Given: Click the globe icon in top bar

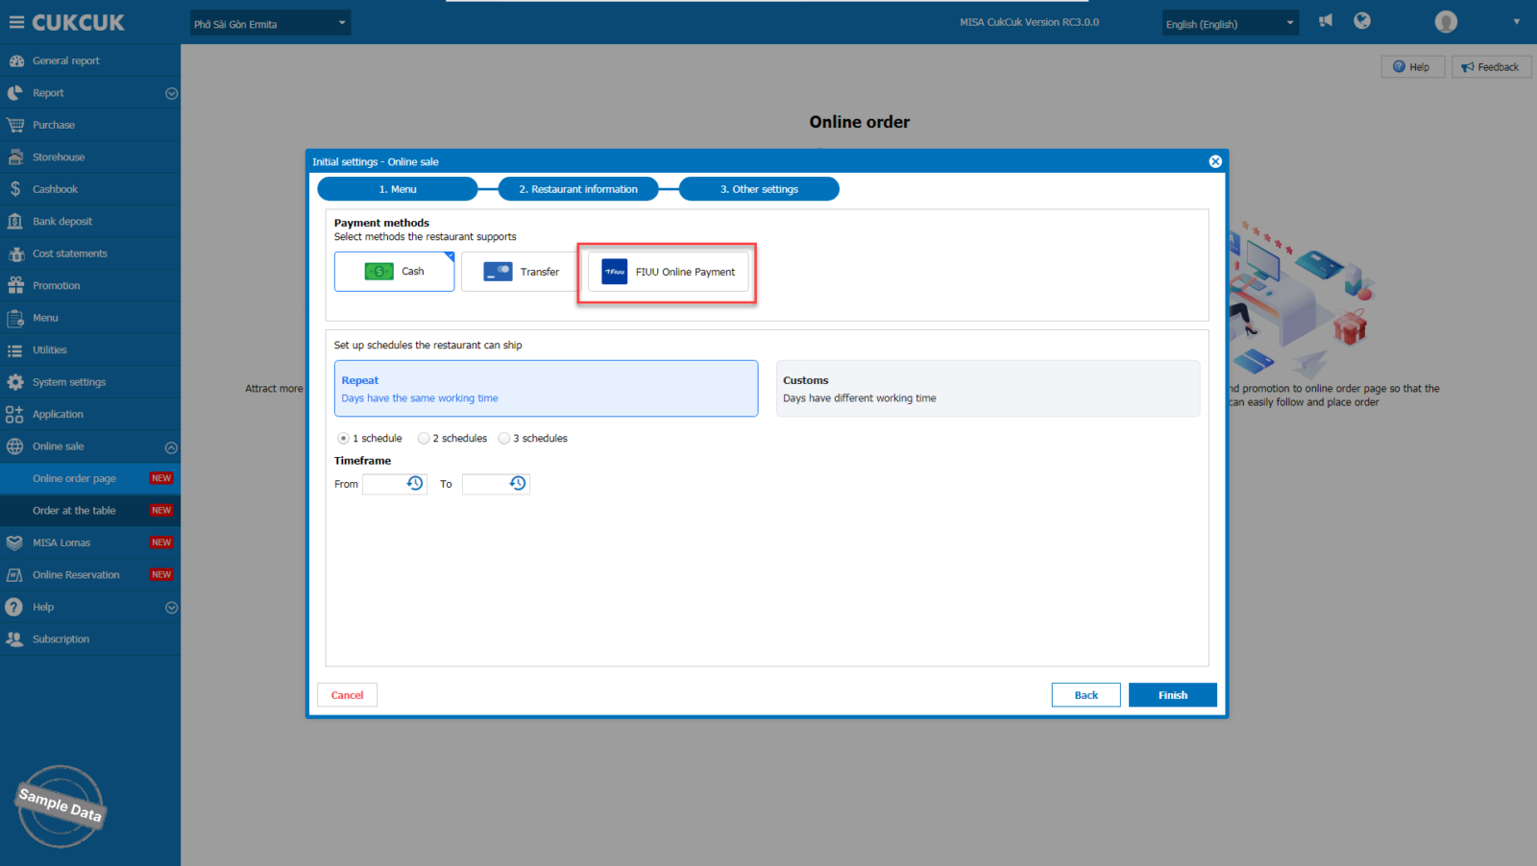Looking at the screenshot, I should point(1362,21).
